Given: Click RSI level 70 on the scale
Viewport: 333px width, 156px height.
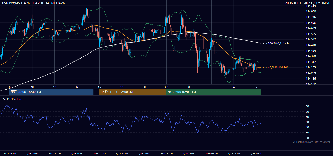Looking at the screenshot, I should 307,112.
